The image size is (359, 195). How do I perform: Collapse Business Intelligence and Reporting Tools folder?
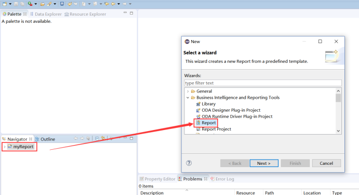(x=188, y=98)
